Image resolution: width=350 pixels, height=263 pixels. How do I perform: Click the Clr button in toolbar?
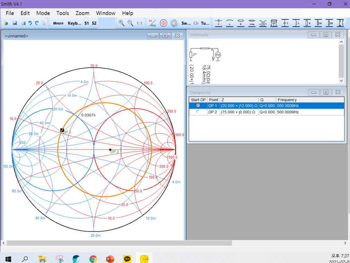196,23
